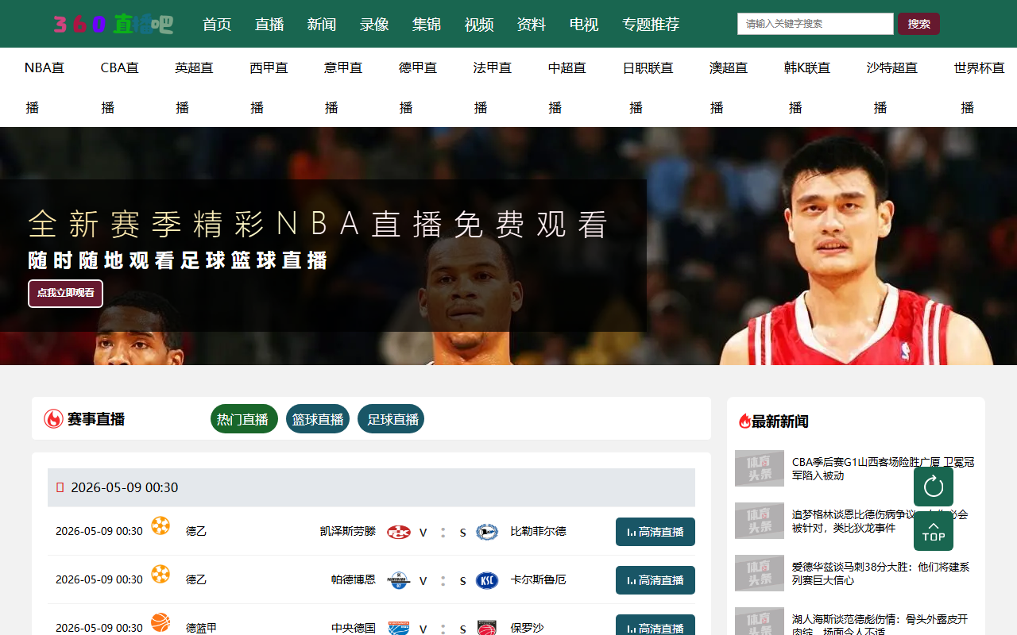Open 电视 in the top navigation
This screenshot has height=635, width=1017.
click(584, 25)
